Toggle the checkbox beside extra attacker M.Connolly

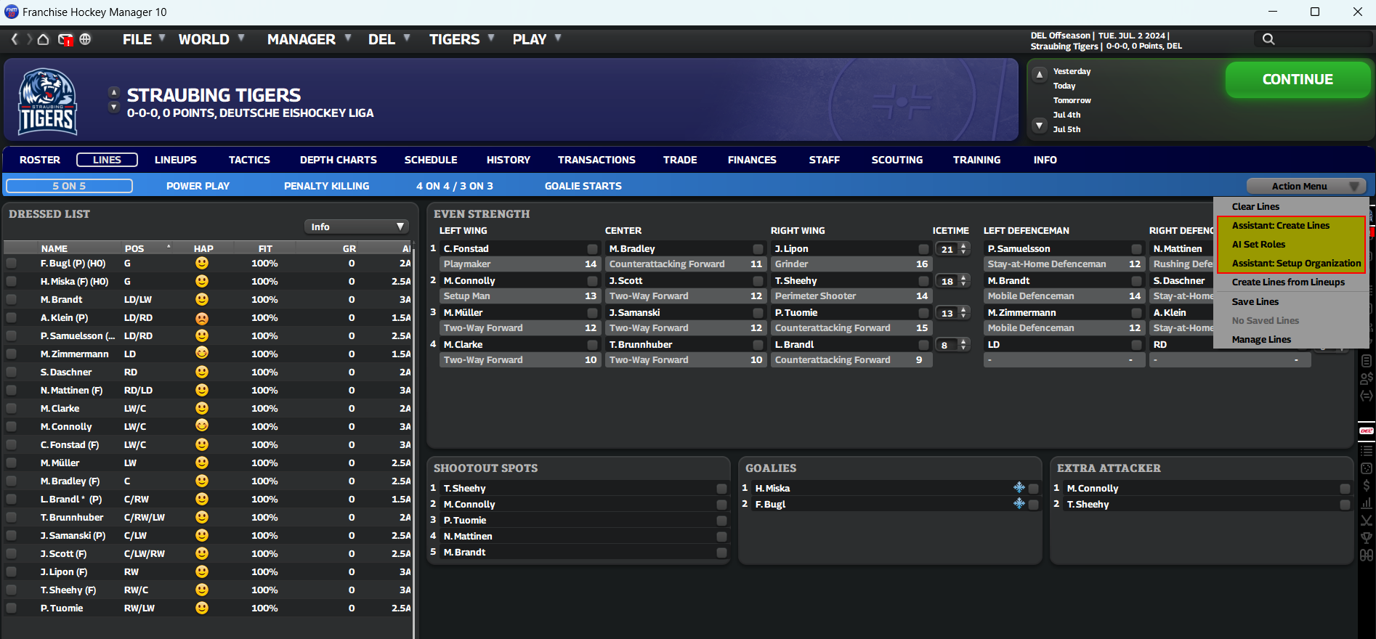click(x=1345, y=489)
